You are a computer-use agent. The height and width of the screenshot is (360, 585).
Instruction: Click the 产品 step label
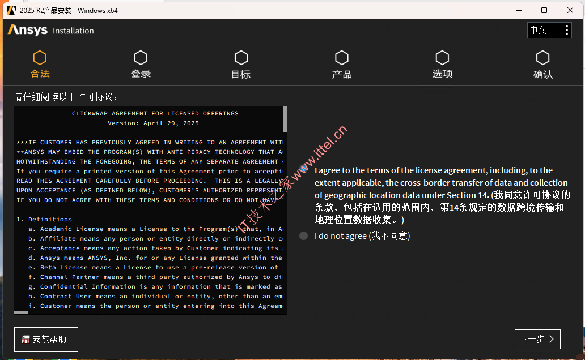[x=341, y=74]
